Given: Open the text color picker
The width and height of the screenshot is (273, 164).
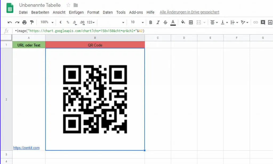Looking at the screenshot, I should 172,22.
